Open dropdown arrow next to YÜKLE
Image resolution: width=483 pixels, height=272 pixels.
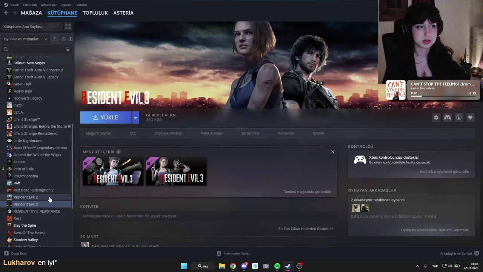click(x=135, y=117)
